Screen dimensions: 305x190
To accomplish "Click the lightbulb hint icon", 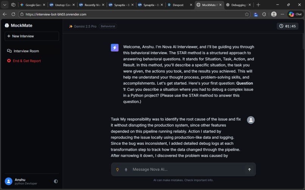I will pyautogui.click(x=117, y=170).
